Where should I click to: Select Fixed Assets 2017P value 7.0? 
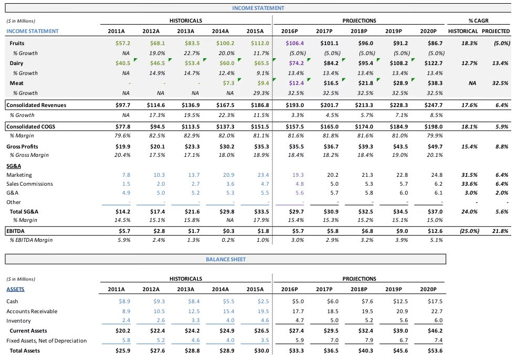pos(334,340)
